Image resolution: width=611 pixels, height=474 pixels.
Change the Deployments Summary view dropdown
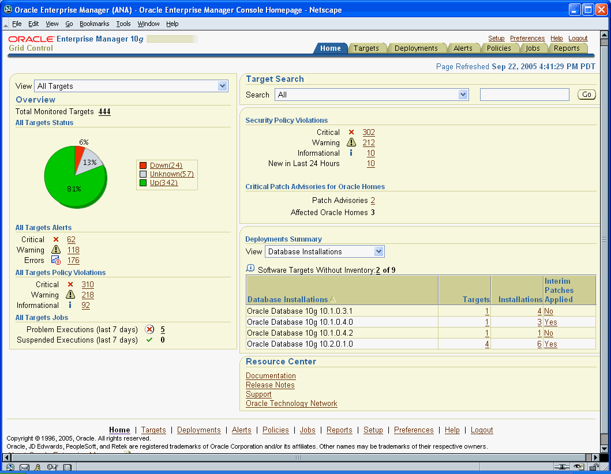380,251
